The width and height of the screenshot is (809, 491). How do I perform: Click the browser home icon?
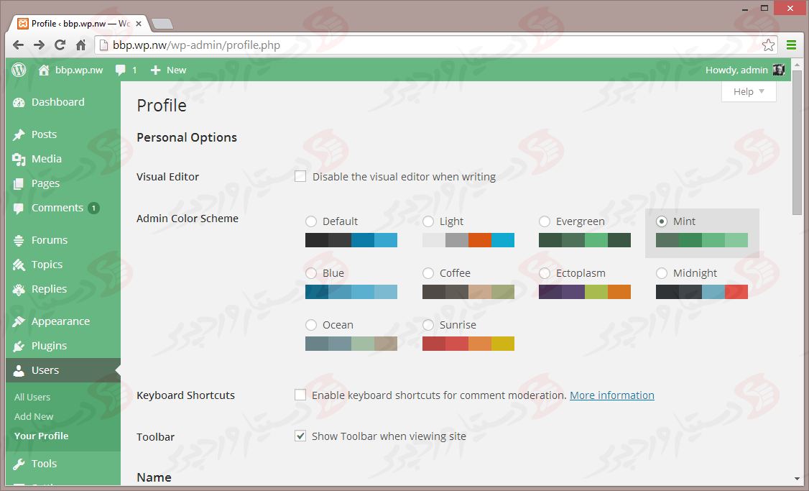[81, 45]
